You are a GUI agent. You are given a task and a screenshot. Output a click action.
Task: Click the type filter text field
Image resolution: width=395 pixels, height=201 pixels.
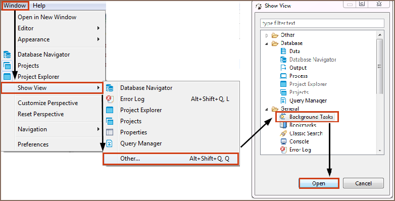pos(322,23)
